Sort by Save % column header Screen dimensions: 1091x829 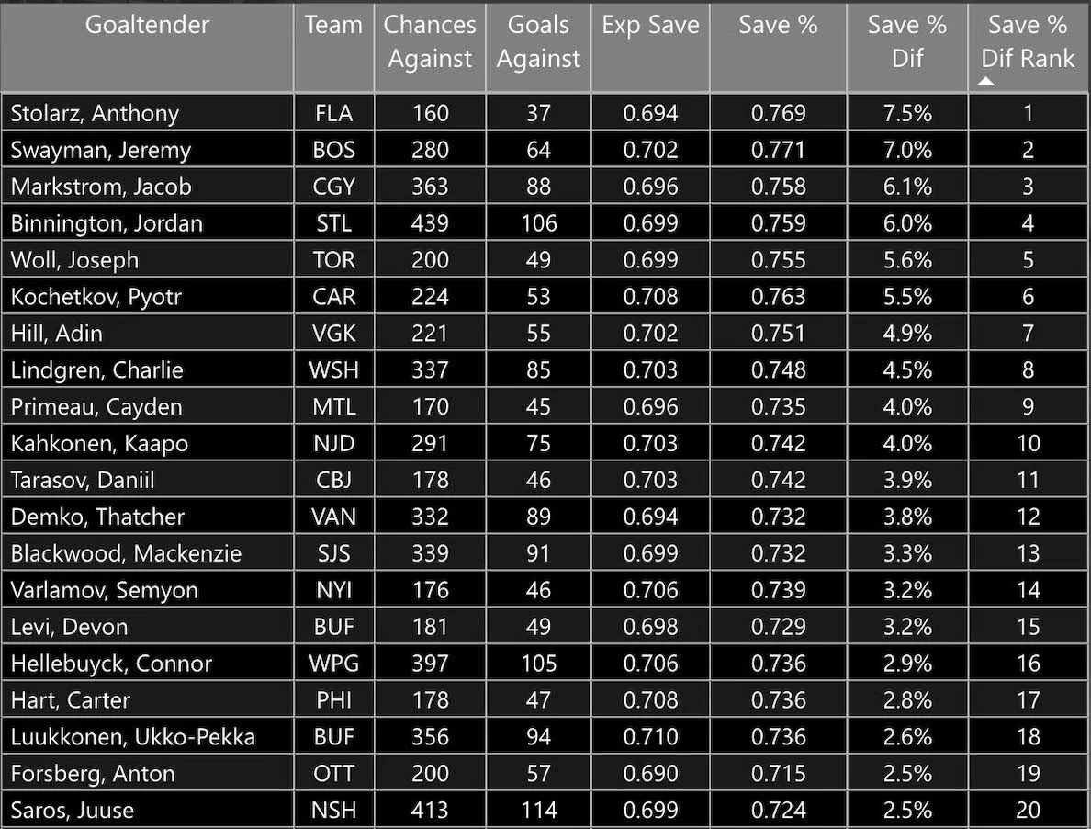(x=778, y=25)
